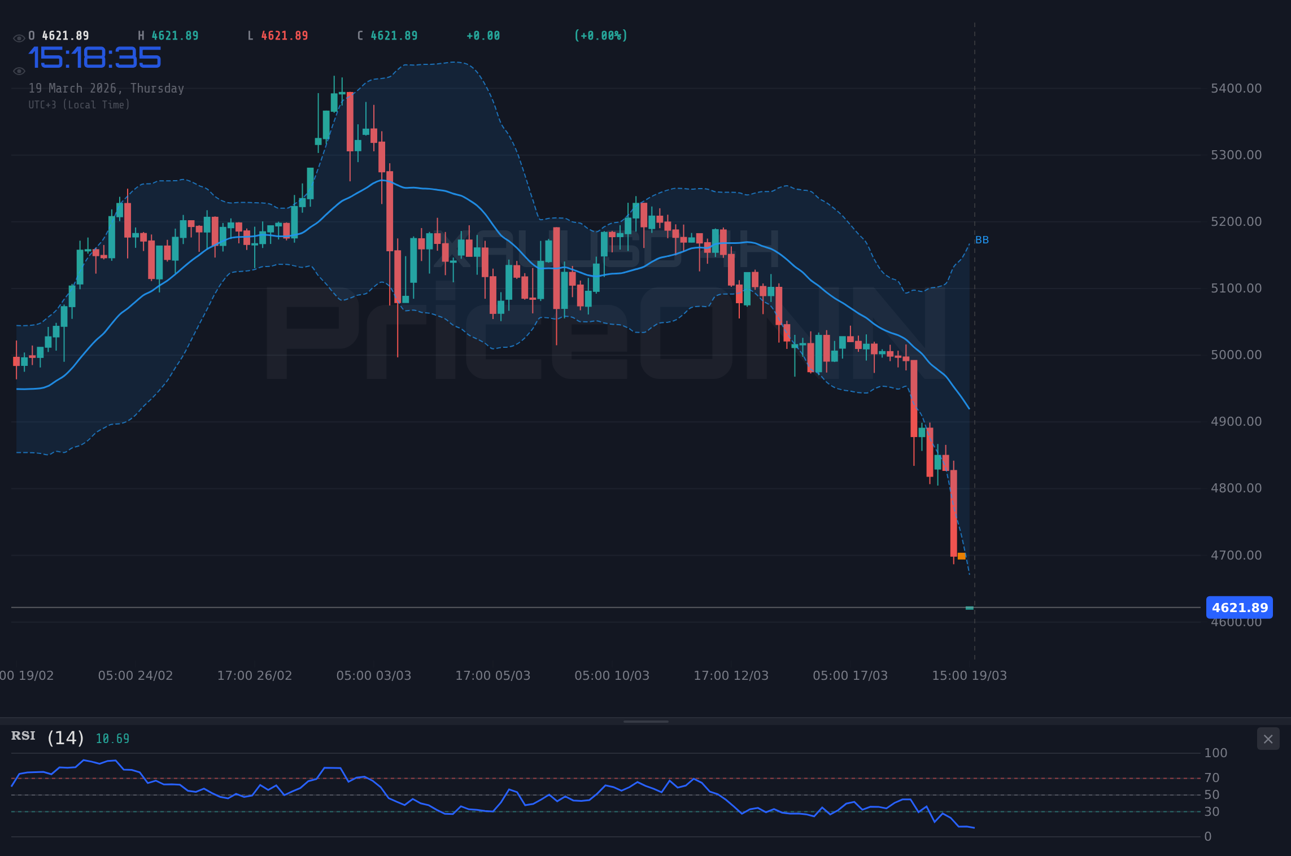Select the UTC+3 (Local Time) timezone label
Image resolution: width=1291 pixels, height=856 pixels.
(79, 104)
